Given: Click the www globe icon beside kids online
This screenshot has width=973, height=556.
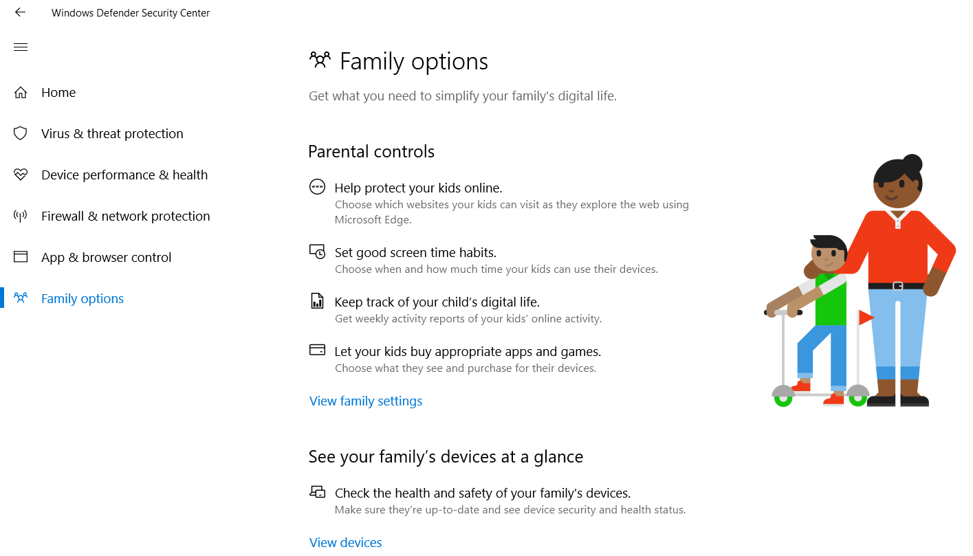Looking at the screenshot, I should [x=317, y=187].
